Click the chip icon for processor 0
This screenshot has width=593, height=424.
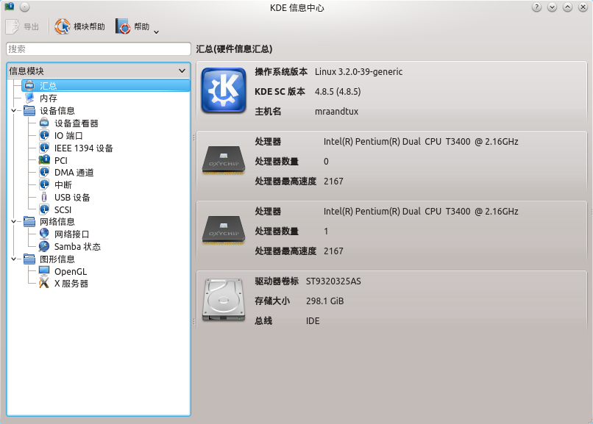click(224, 160)
